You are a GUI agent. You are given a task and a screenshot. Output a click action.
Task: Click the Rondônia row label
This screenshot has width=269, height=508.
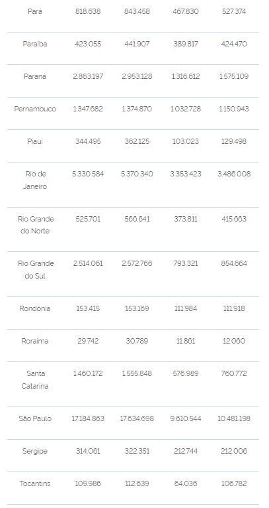point(35,308)
